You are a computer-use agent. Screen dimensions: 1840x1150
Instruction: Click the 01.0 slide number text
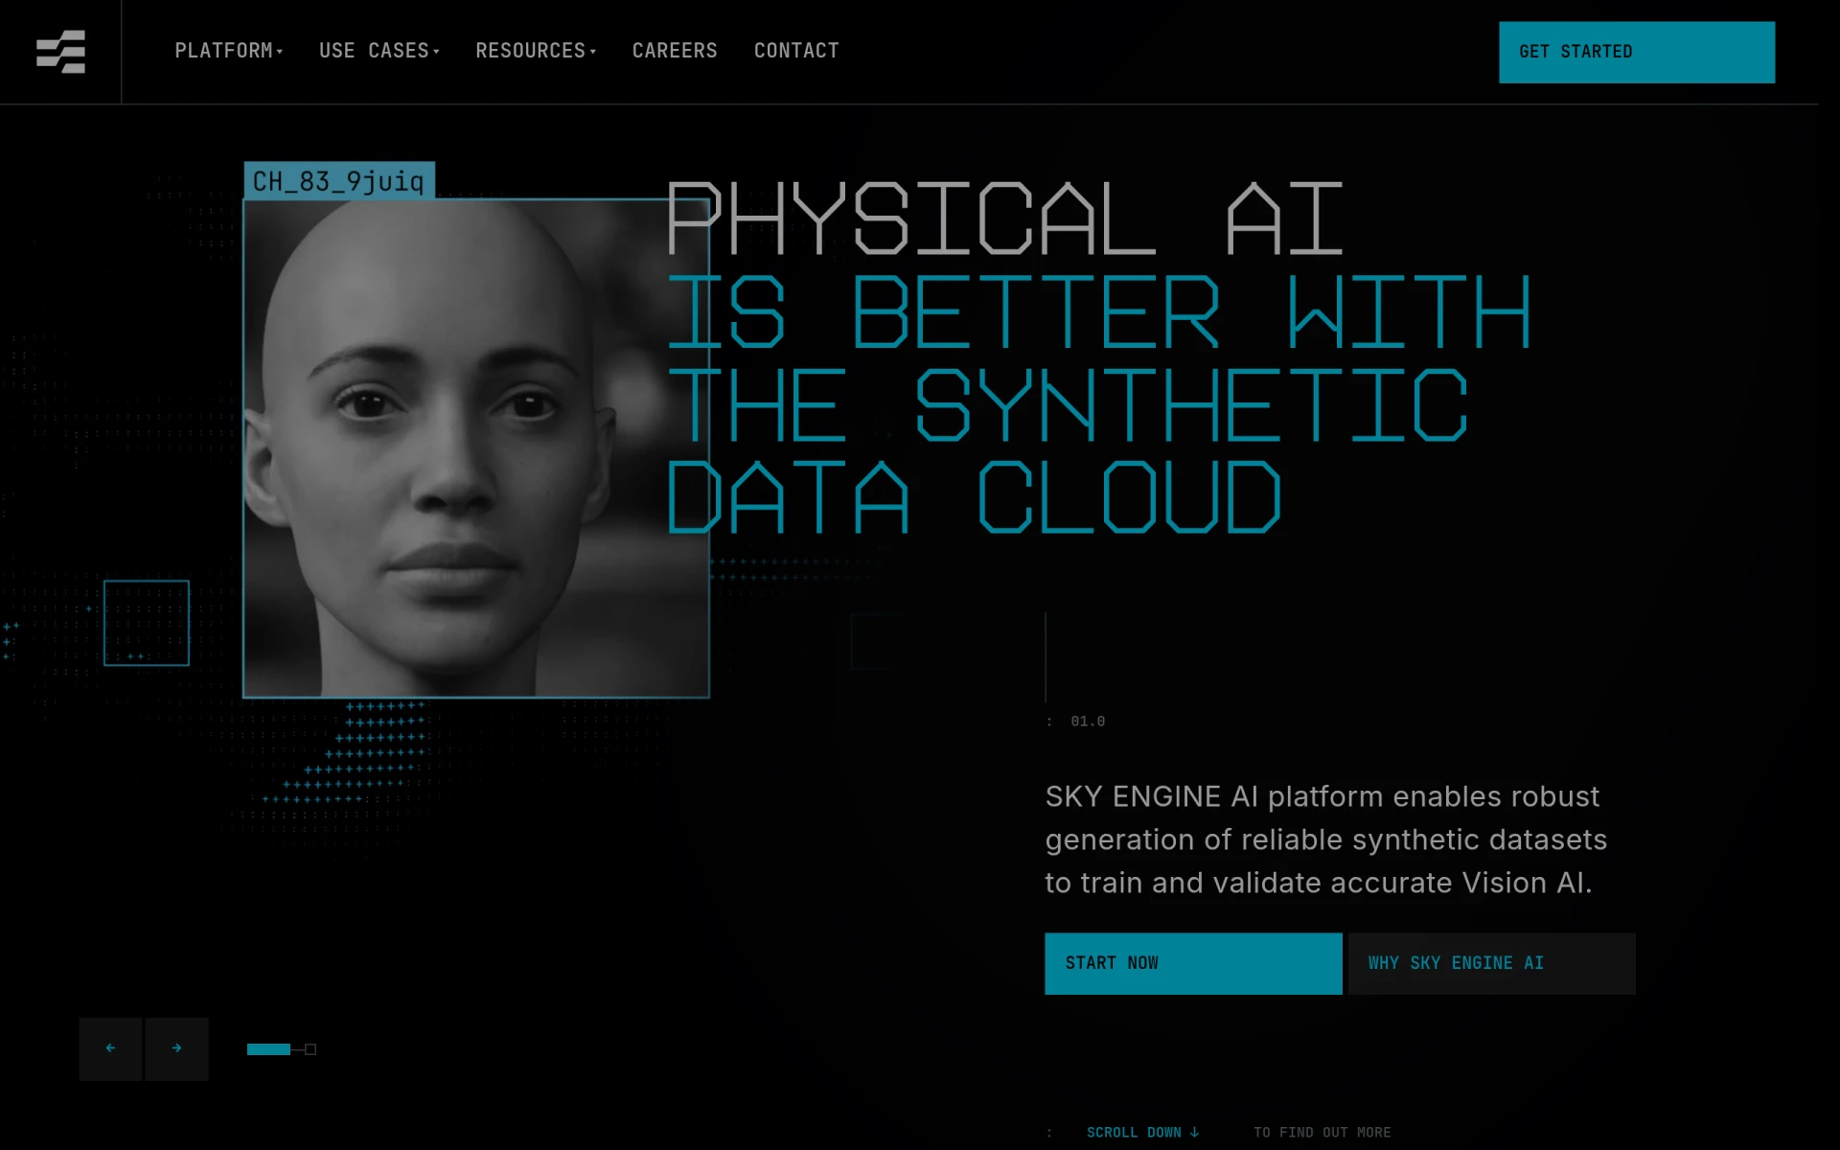(1088, 722)
